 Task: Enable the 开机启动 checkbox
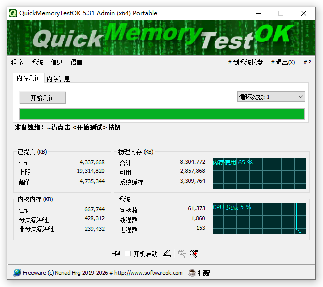[128, 254]
